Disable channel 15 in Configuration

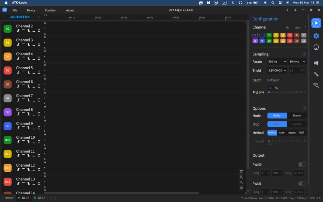(303, 41)
